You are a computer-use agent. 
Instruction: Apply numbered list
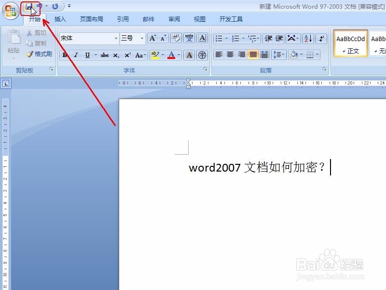coord(235,39)
